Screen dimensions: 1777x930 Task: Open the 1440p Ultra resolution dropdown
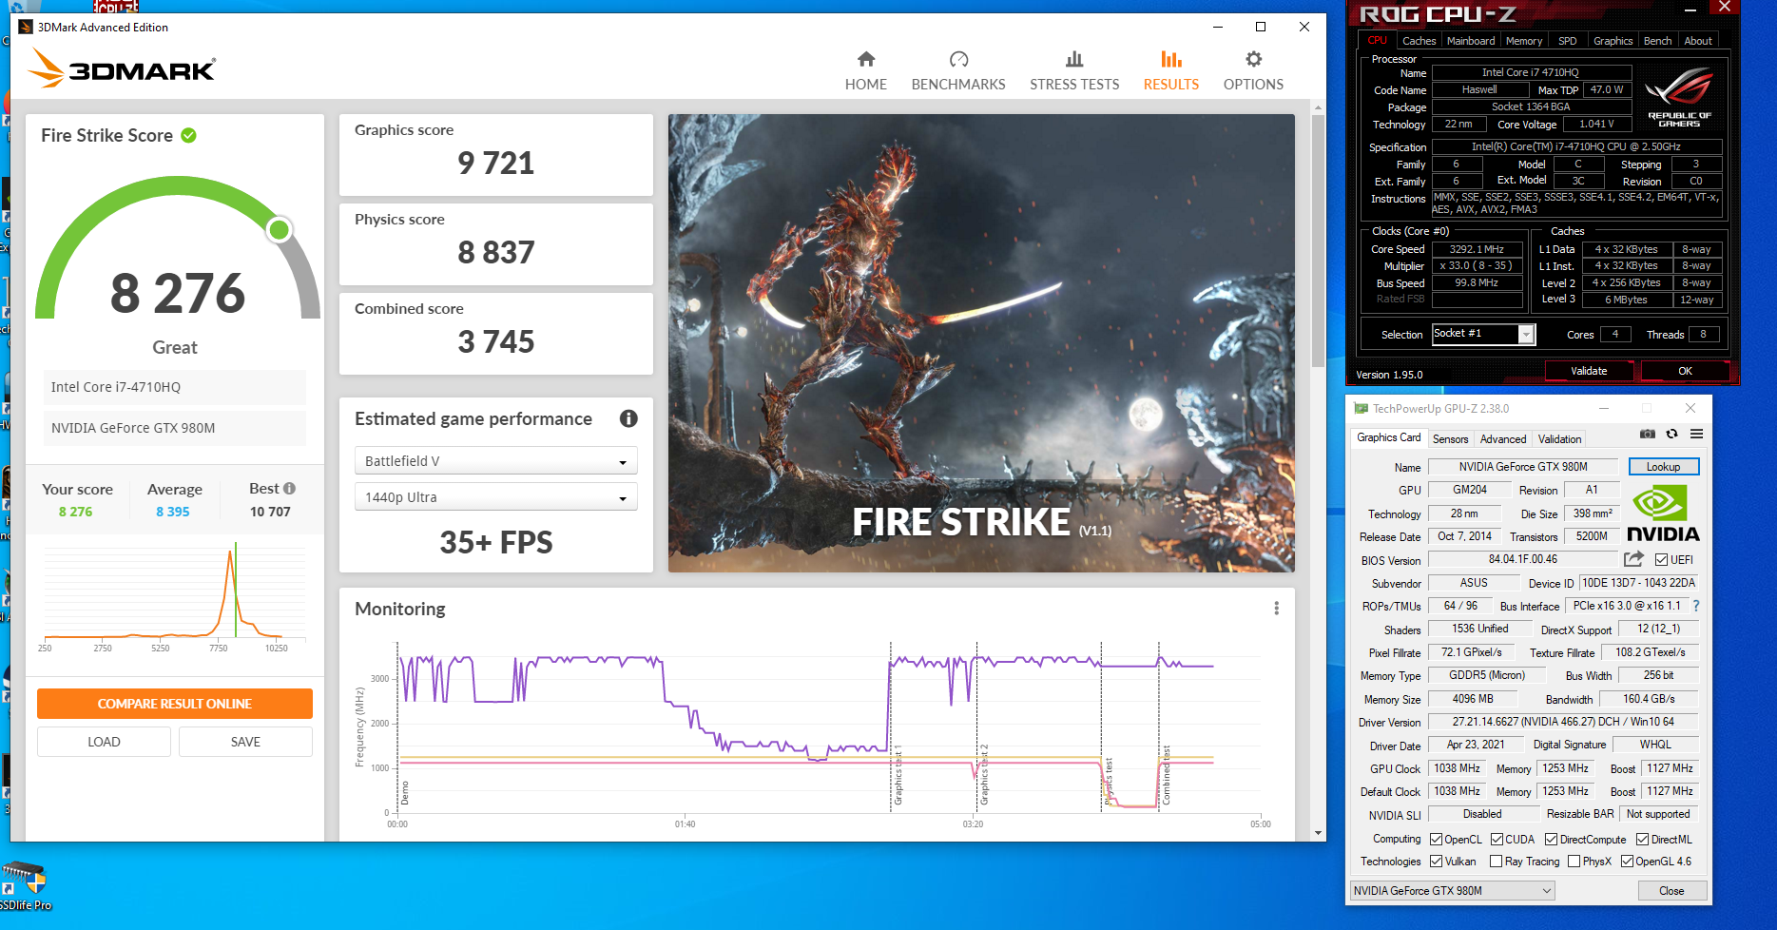pyautogui.click(x=495, y=497)
